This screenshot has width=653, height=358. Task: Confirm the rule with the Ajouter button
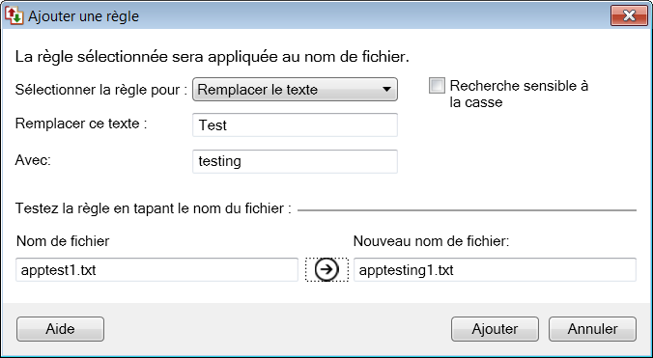coord(495,329)
